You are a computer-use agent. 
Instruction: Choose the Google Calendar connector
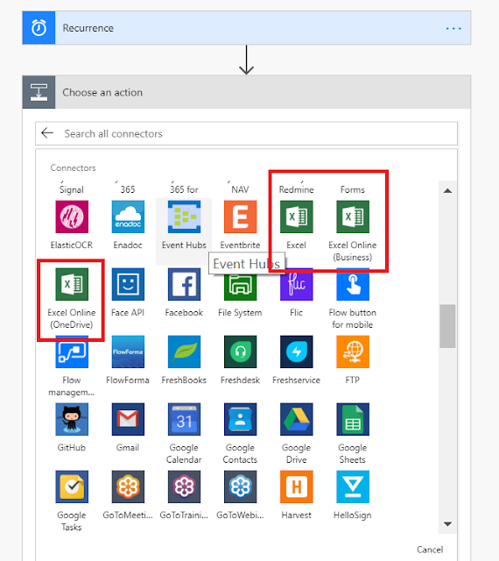pos(184,419)
